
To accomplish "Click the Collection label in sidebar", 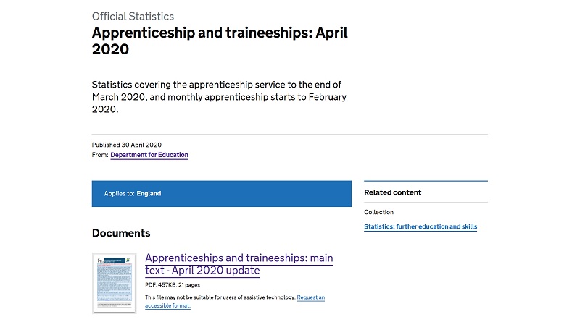I will click(x=378, y=212).
